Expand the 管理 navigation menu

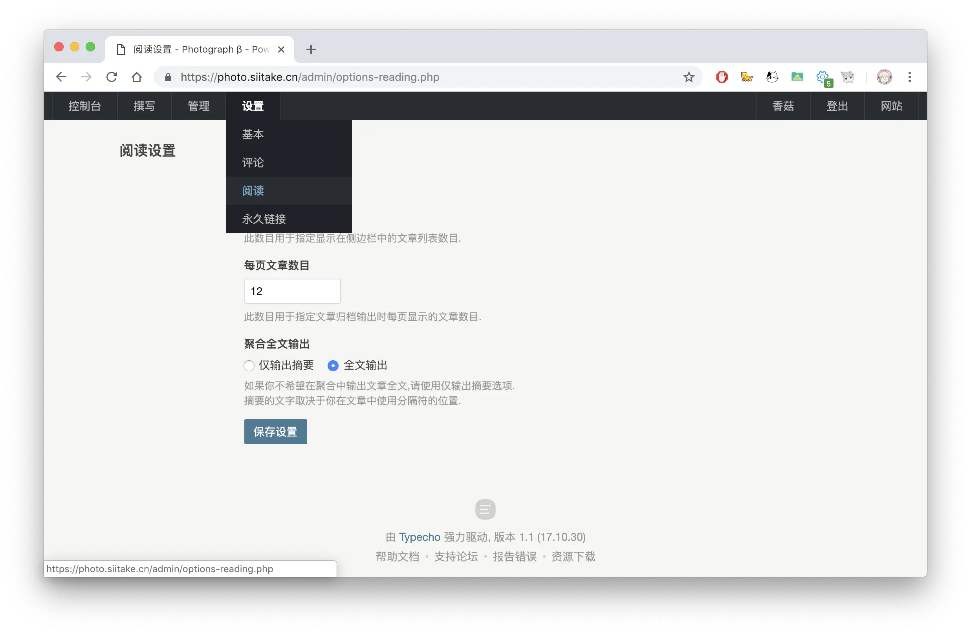198,106
